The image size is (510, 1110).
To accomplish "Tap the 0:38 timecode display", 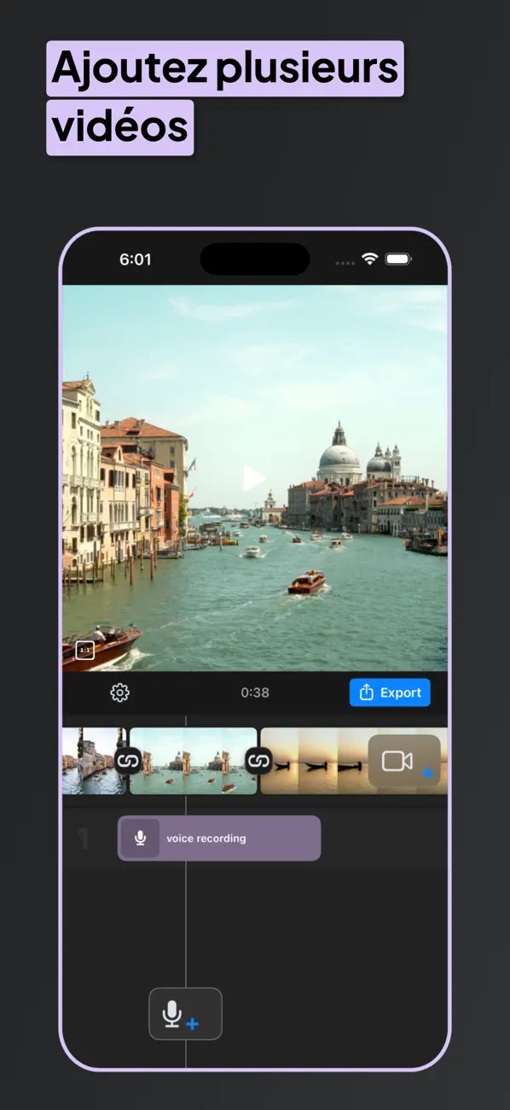I will pyautogui.click(x=255, y=692).
